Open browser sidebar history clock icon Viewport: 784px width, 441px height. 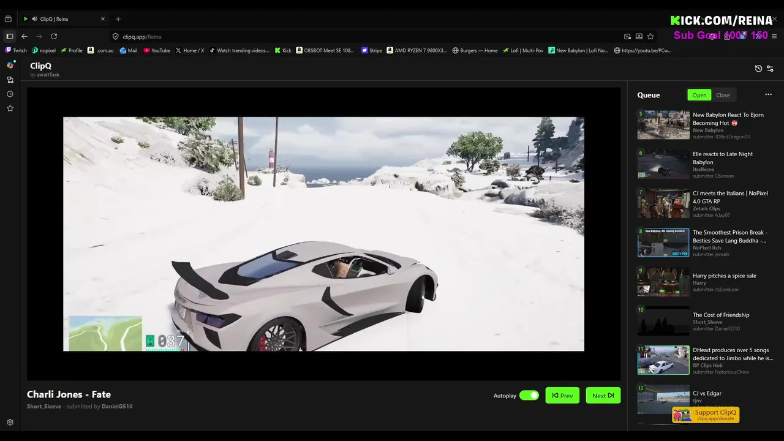(x=10, y=94)
